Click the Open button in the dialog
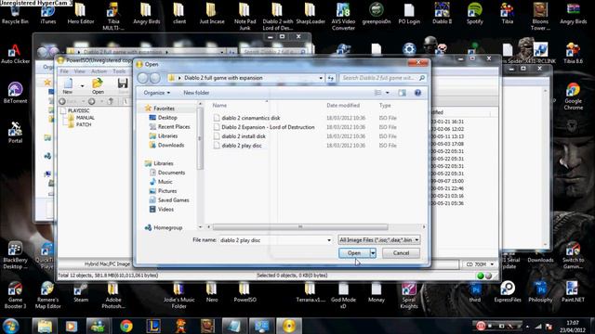Viewport: 595px width, 334px height. tap(354, 253)
